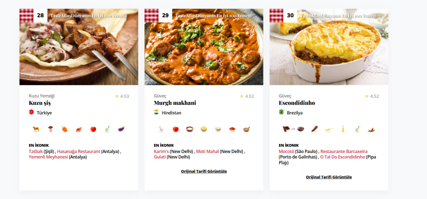The image size is (427, 199).
Task: View original recipe for Escondidinho
Action: (x=329, y=177)
